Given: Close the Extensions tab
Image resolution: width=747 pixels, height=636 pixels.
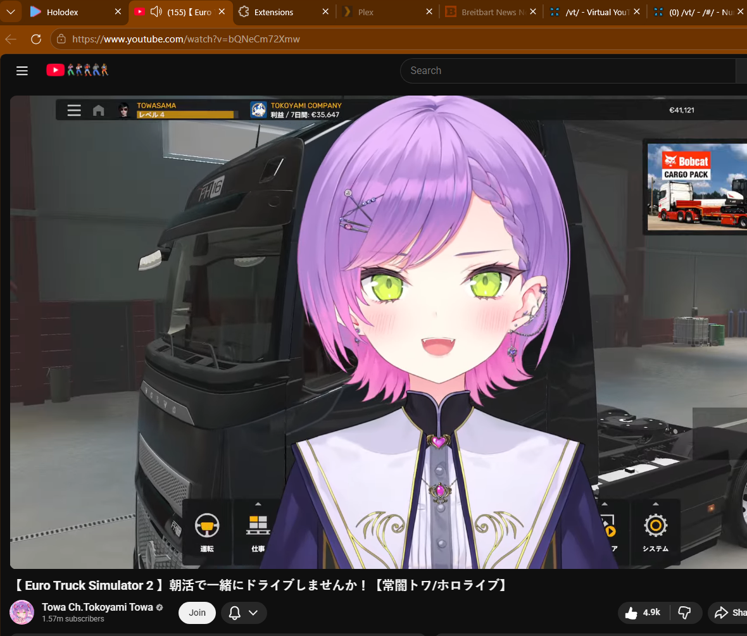Looking at the screenshot, I should coord(325,11).
